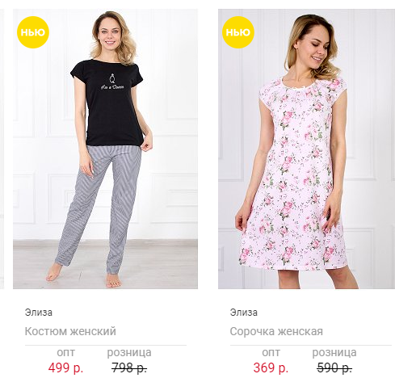Click the опт label under Костюм женский

tap(65, 352)
